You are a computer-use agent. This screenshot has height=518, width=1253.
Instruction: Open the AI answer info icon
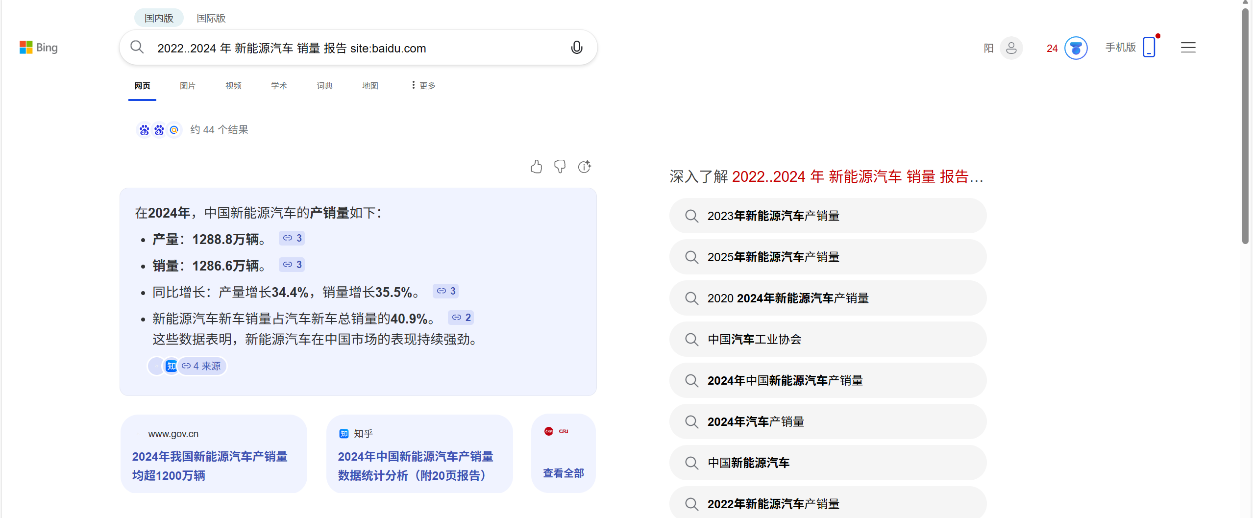tap(585, 167)
